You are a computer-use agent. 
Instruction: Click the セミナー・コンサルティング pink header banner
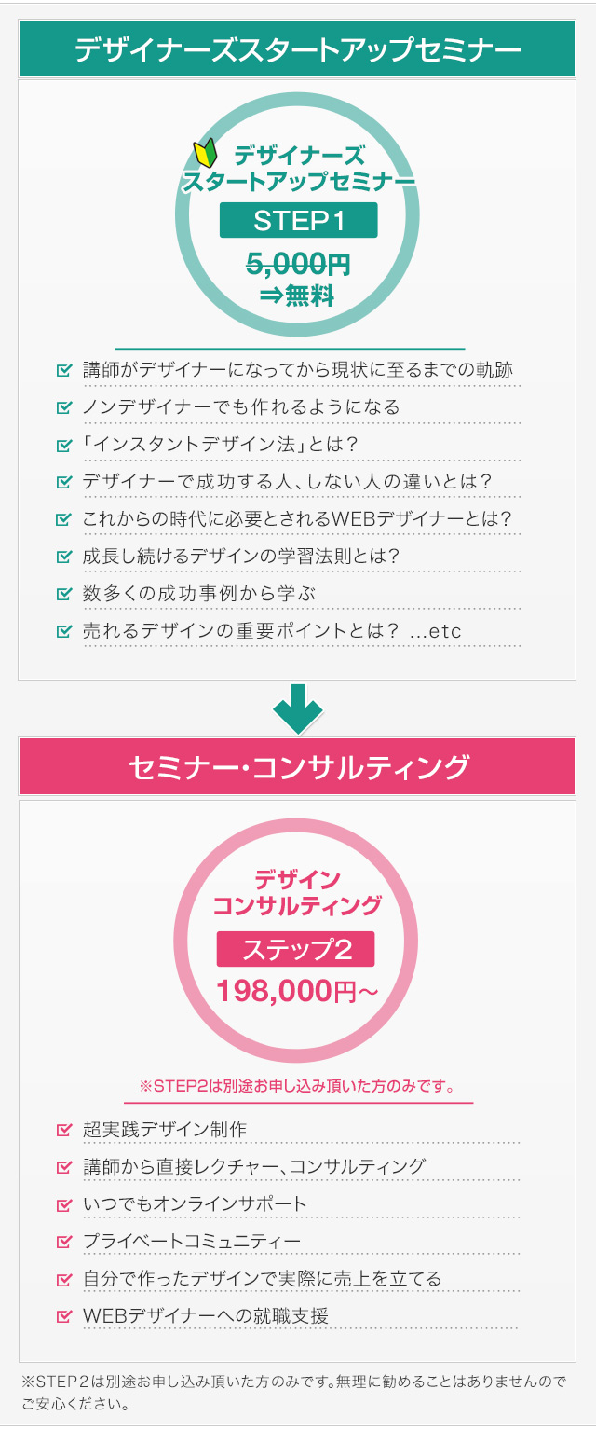(297, 767)
